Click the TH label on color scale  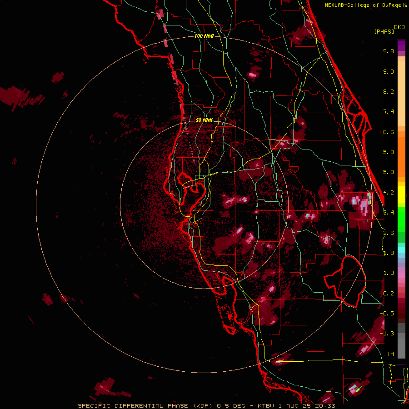pyautogui.click(x=390, y=354)
